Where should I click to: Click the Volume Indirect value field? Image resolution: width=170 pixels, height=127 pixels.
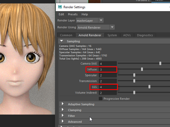coord(107,93)
